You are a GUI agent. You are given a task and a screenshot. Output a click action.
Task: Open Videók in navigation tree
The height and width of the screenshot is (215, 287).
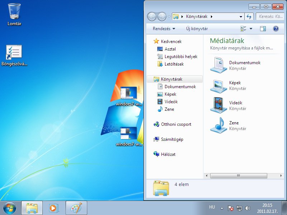pyautogui.click(x=171, y=102)
